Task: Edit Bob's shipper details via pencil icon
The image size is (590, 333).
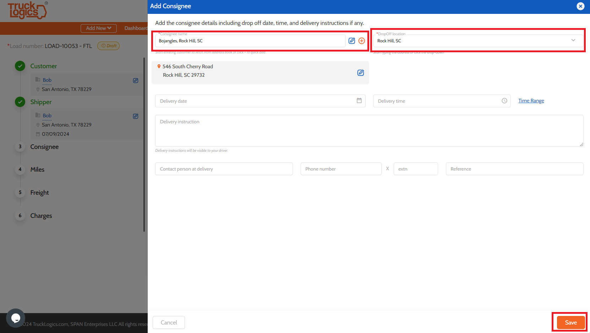Action: pyautogui.click(x=135, y=116)
